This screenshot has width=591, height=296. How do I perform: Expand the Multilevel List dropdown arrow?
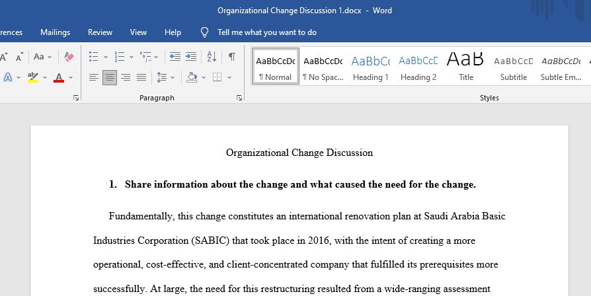click(x=156, y=57)
